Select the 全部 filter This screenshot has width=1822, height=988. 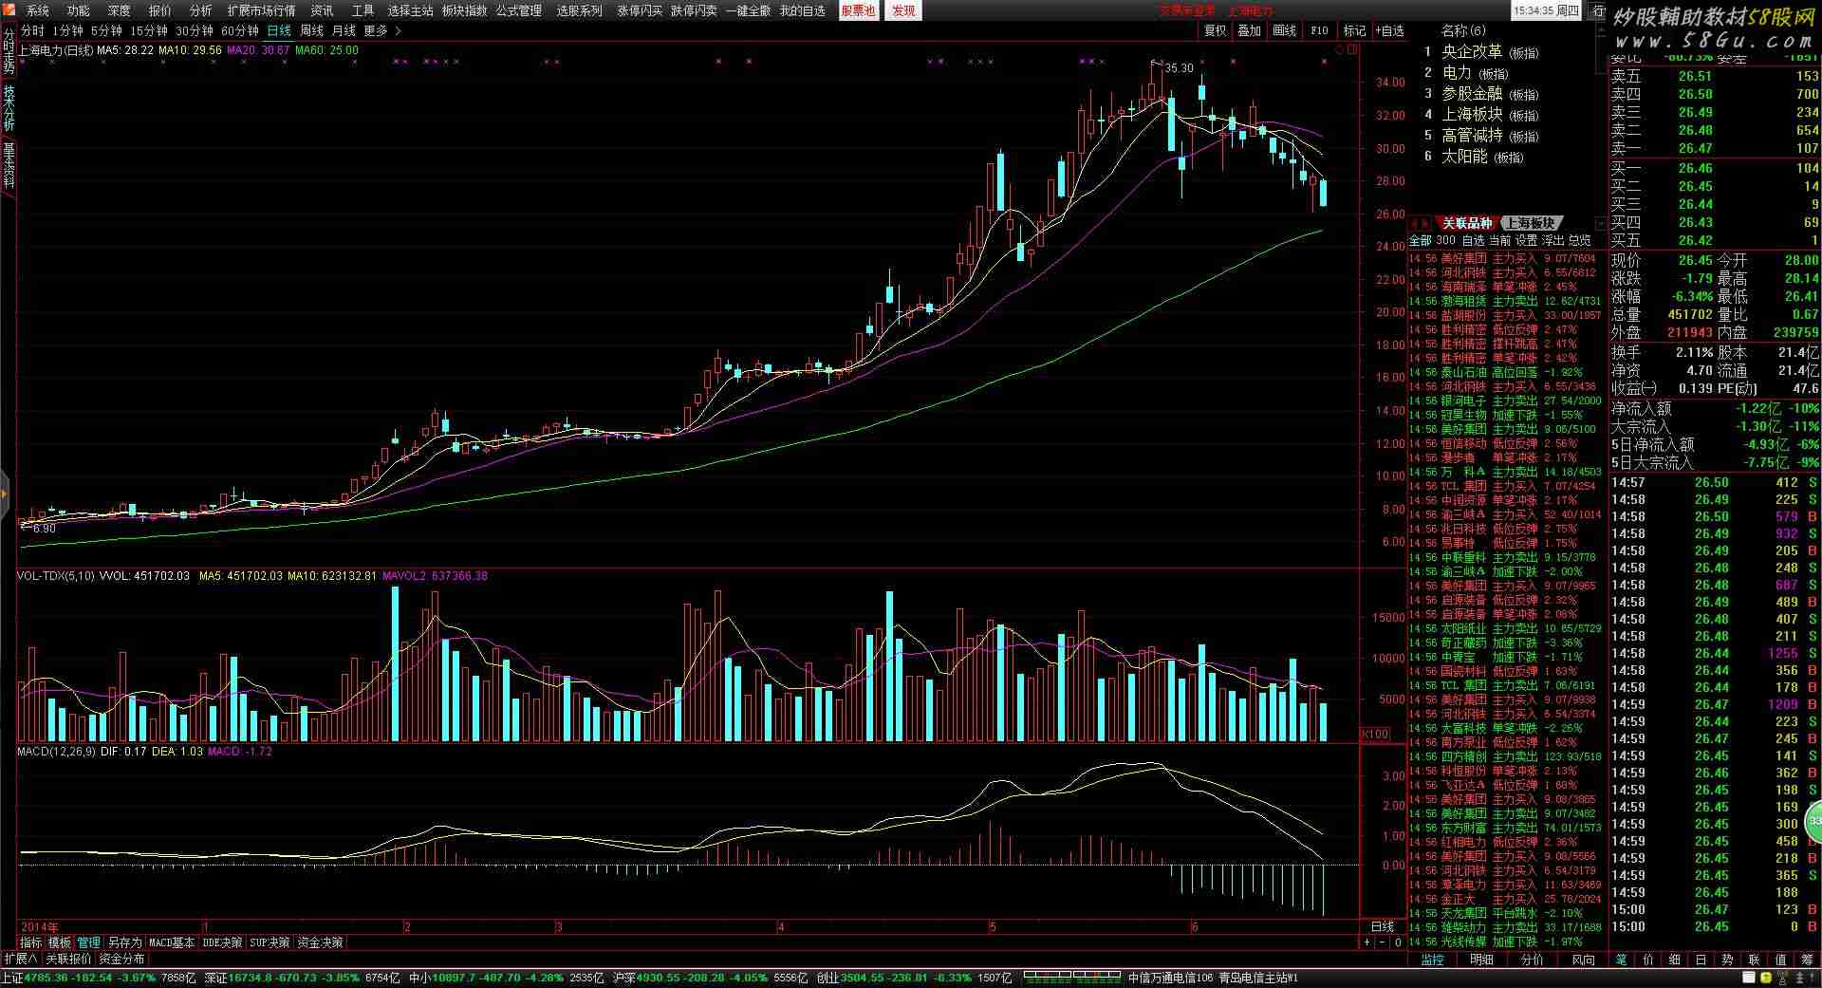[x=1420, y=241]
